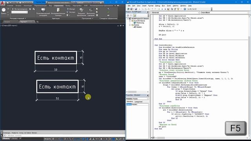
Task: Click View Code icon in Project pane
Action: [x=128, y=16]
